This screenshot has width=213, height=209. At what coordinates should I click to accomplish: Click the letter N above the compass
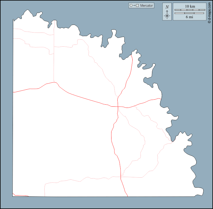(167, 7)
